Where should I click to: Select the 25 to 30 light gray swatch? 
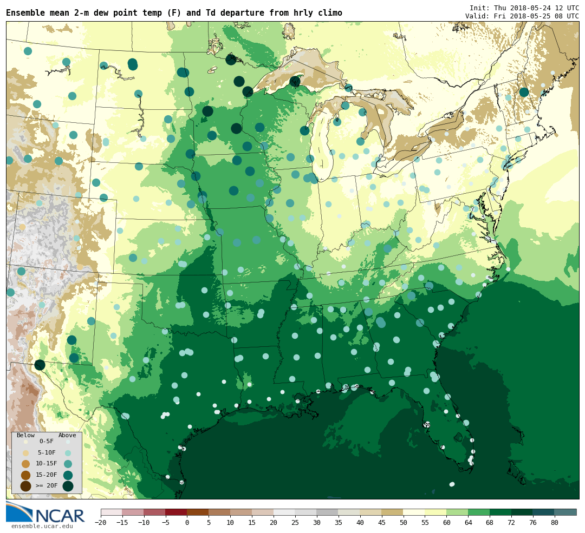click(x=306, y=512)
